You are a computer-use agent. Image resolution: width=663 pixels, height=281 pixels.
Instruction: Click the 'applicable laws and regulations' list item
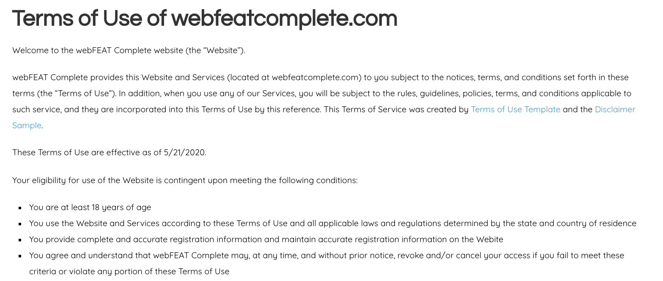[x=332, y=223]
